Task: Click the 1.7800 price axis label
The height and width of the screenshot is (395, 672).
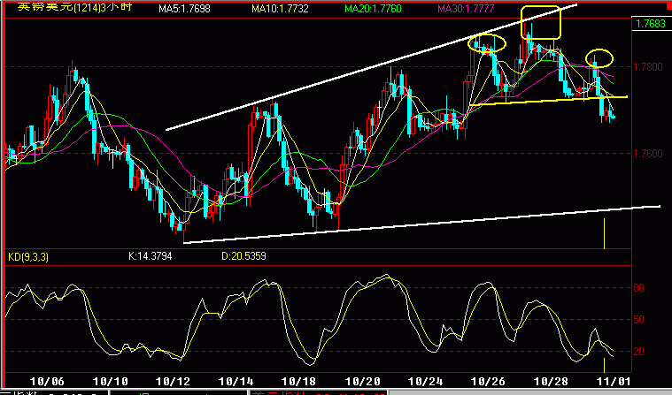Action: (648, 67)
